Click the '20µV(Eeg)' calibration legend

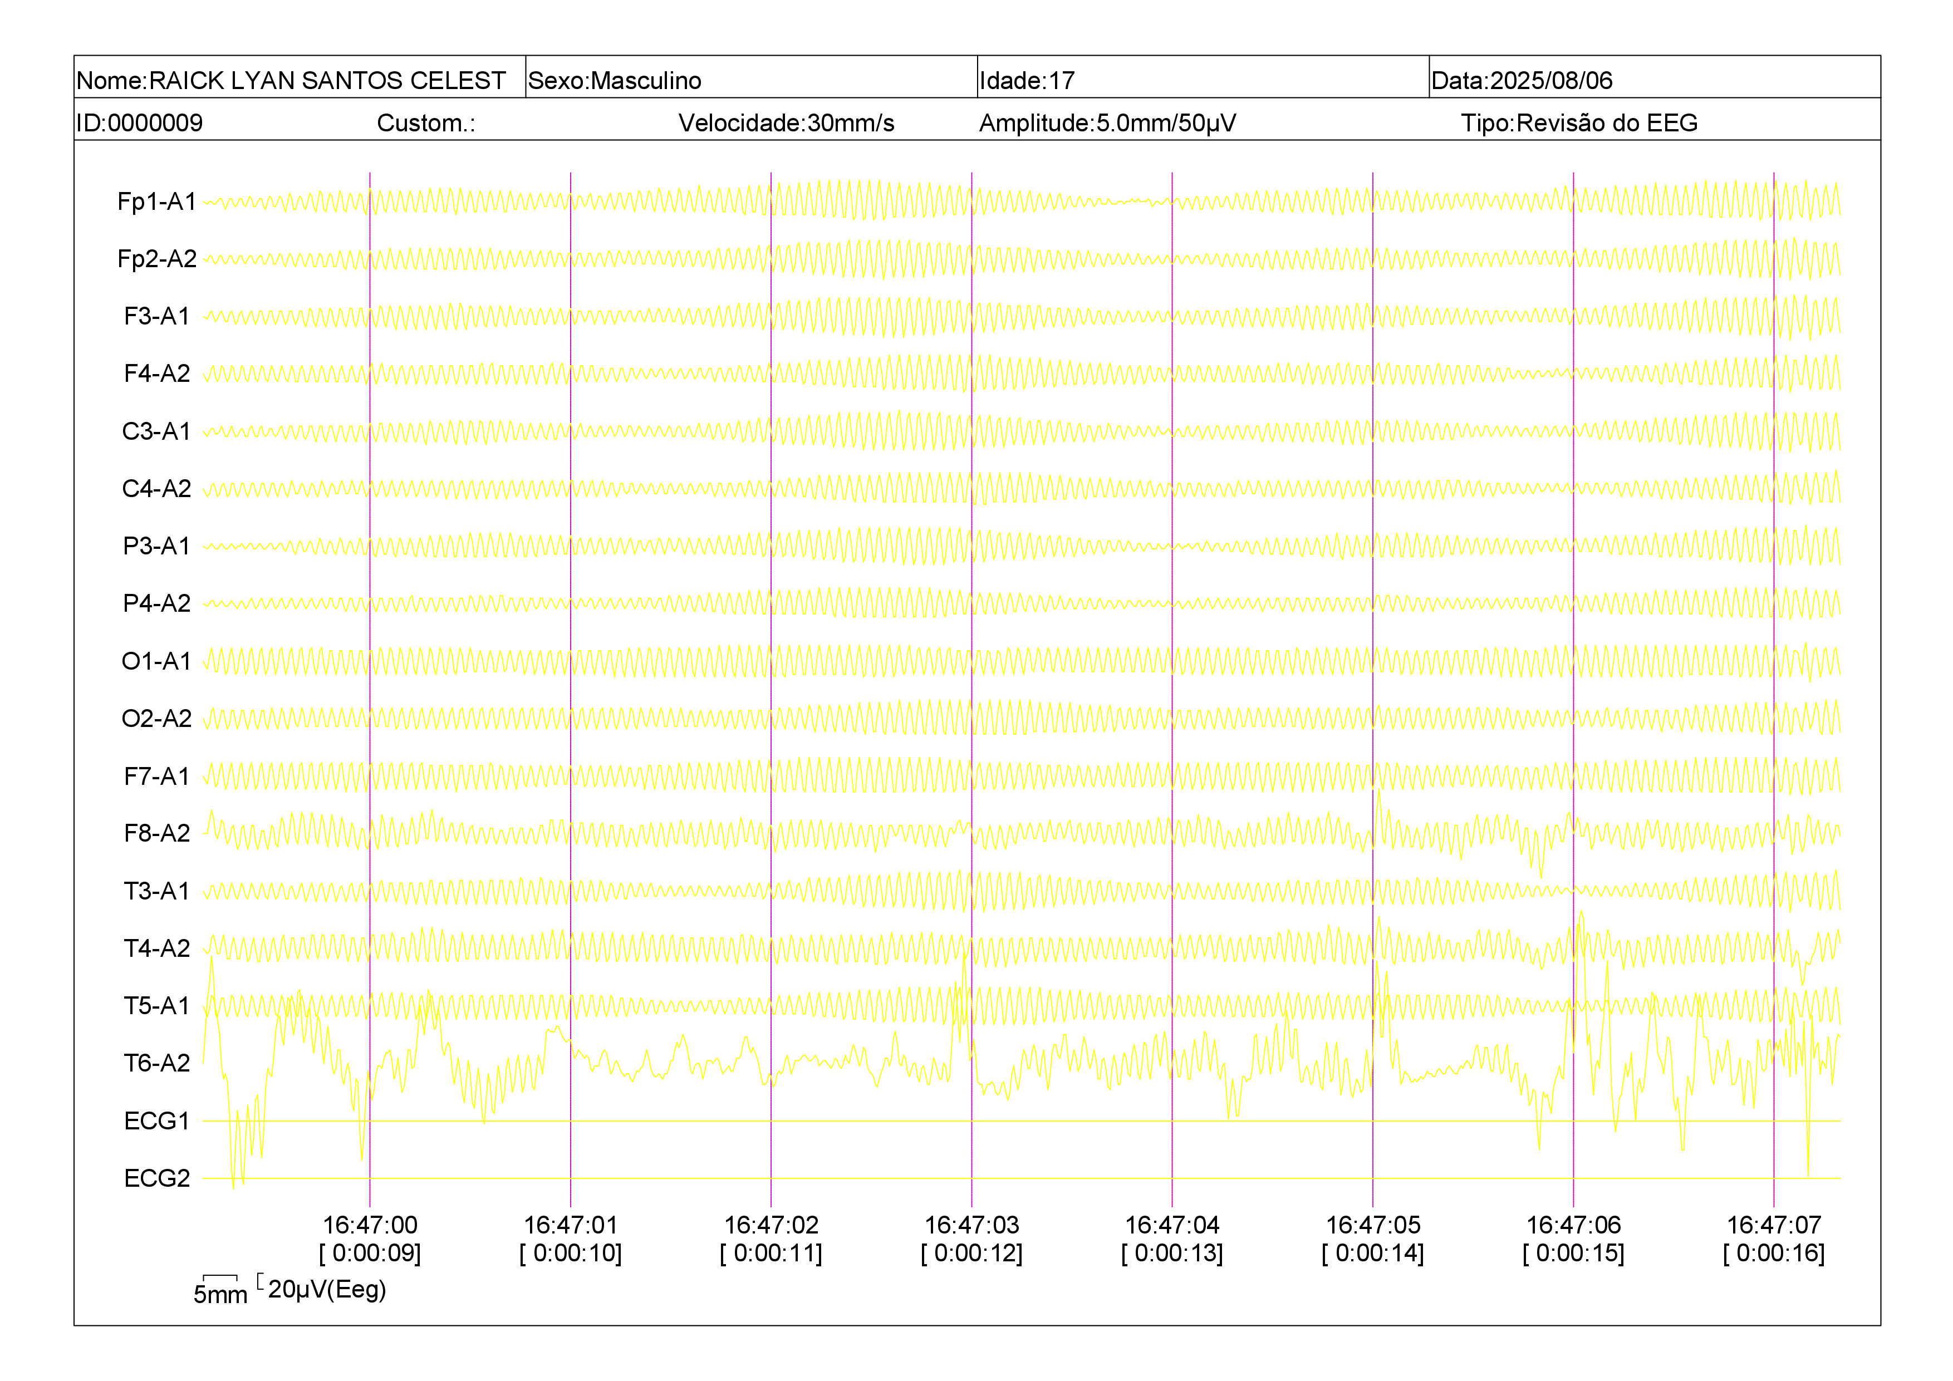click(x=327, y=1289)
